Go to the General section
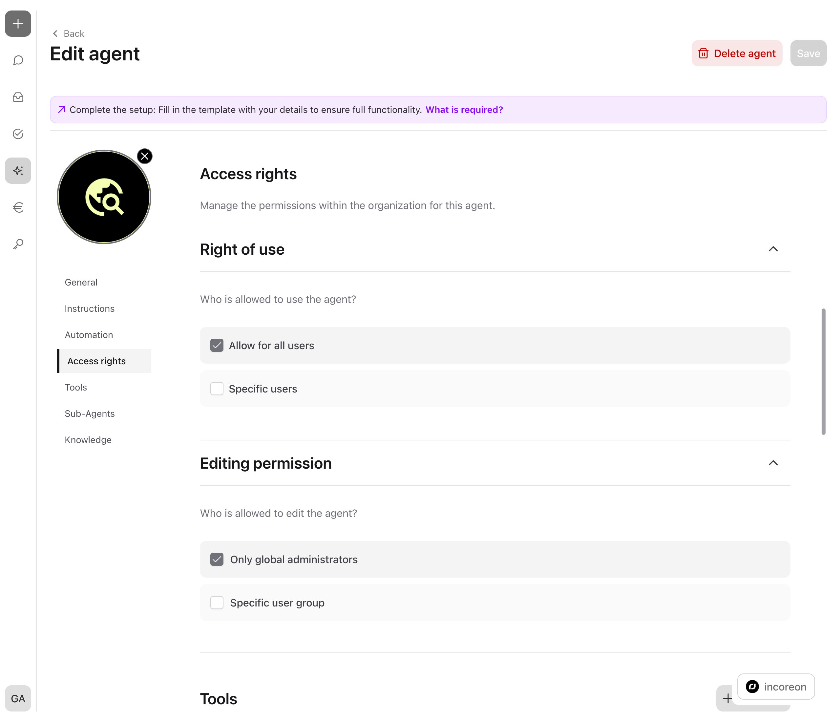Viewport: 840px width, 722px height. pos(81,283)
